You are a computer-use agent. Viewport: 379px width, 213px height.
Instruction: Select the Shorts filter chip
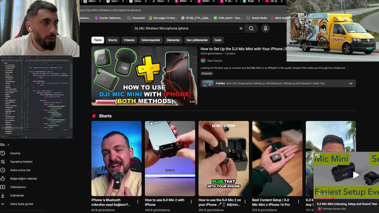coord(113,40)
